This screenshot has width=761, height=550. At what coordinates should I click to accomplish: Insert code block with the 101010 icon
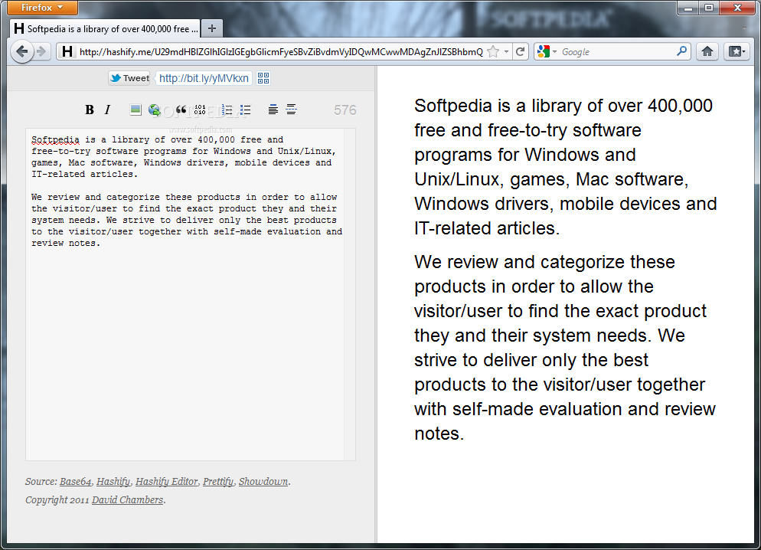click(x=200, y=110)
